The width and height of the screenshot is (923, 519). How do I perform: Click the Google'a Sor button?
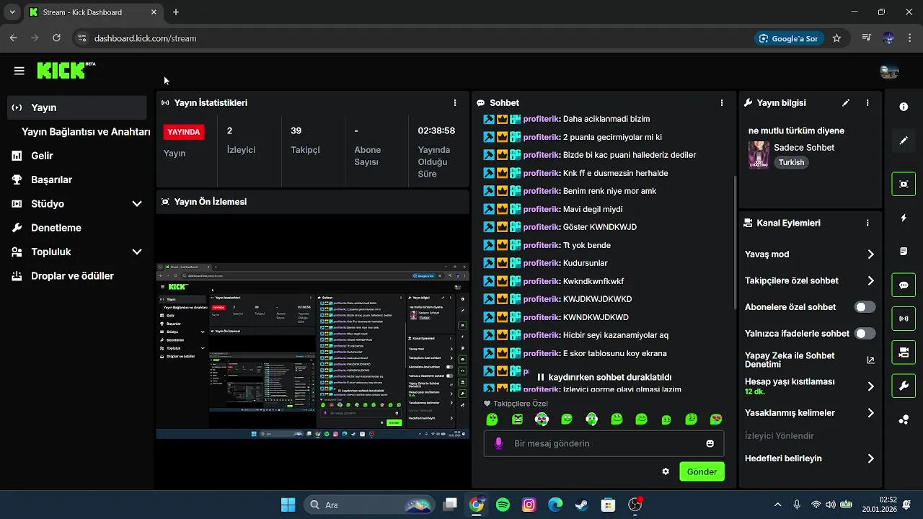(x=790, y=38)
